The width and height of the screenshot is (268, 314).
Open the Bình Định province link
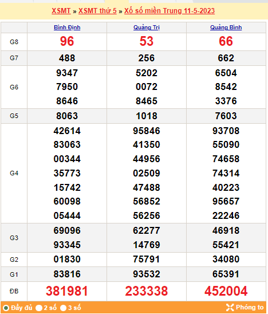coord(67,28)
